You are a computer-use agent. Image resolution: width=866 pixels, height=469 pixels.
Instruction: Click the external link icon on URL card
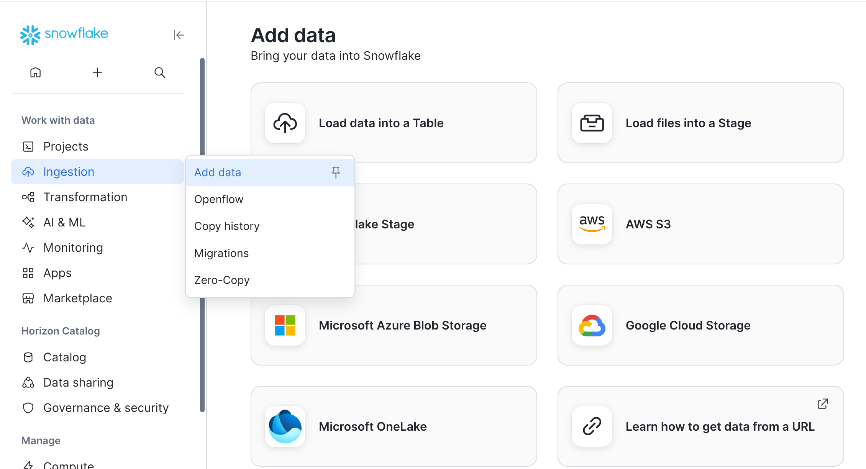[x=823, y=404]
